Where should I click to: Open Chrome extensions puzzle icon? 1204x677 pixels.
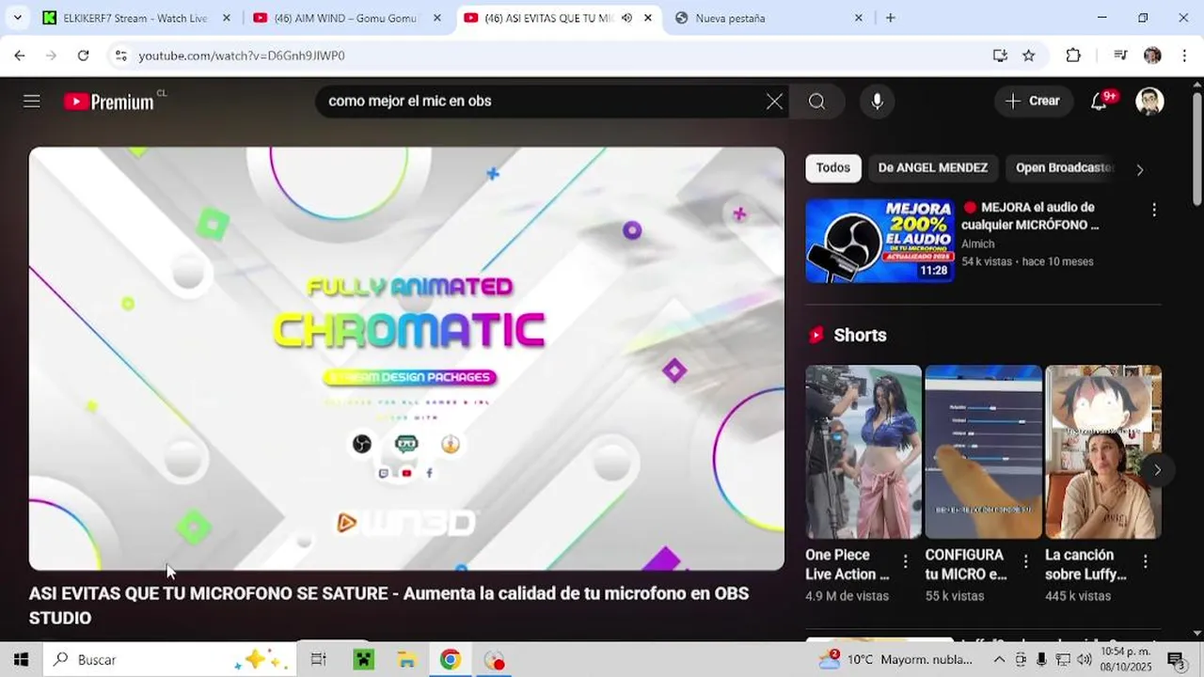coord(1073,55)
